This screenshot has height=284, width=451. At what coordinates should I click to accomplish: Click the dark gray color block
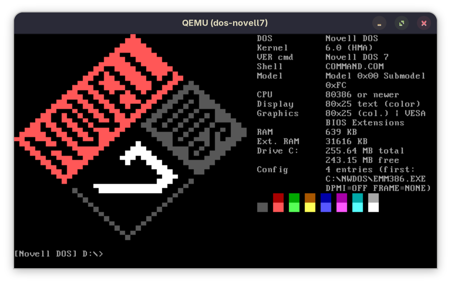click(262, 207)
